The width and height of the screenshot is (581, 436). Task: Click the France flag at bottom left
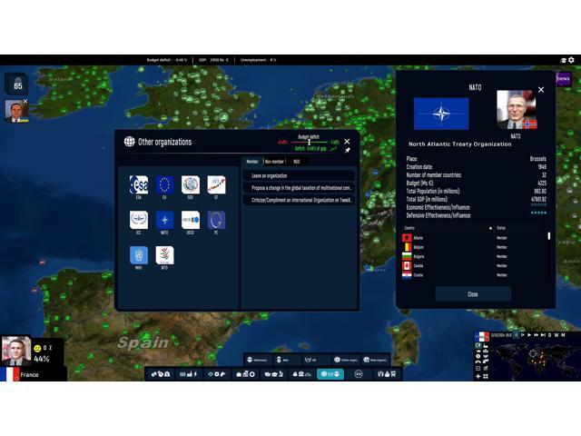coord(10,374)
